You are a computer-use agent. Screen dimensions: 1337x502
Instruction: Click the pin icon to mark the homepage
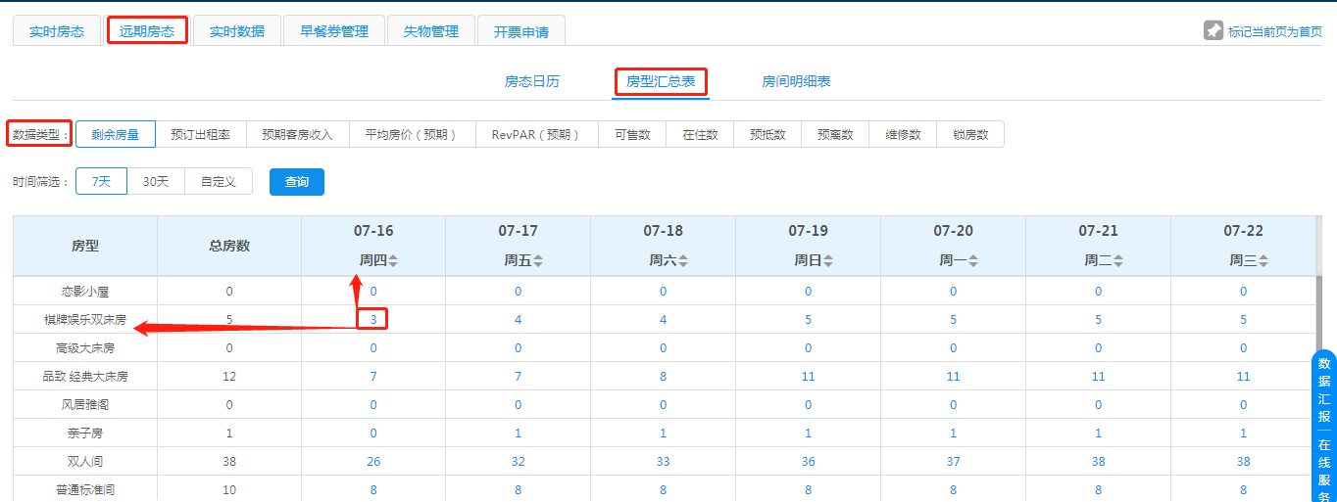pyautogui.click(x=1213, y=31)
